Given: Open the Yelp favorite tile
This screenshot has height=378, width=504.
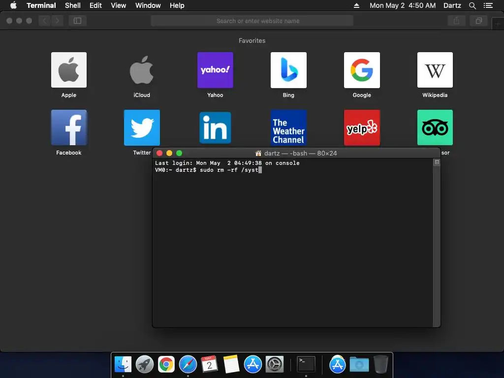Looking at the screenshot, I should pyautogui.click(x=362, y=127).
